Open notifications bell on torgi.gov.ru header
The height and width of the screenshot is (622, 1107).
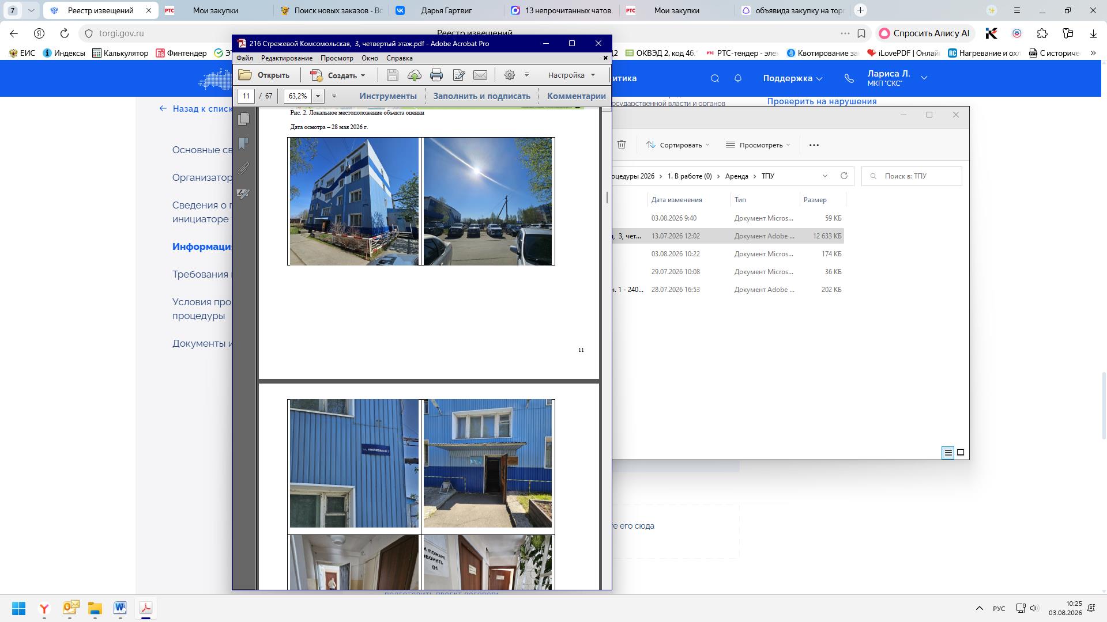[738, 78]
